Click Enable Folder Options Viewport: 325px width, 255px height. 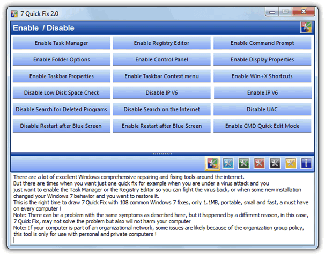[x=62, y=59]
